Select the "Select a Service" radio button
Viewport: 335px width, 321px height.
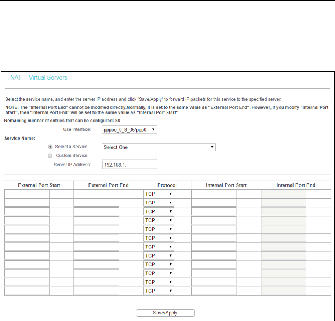pos(50,147)
